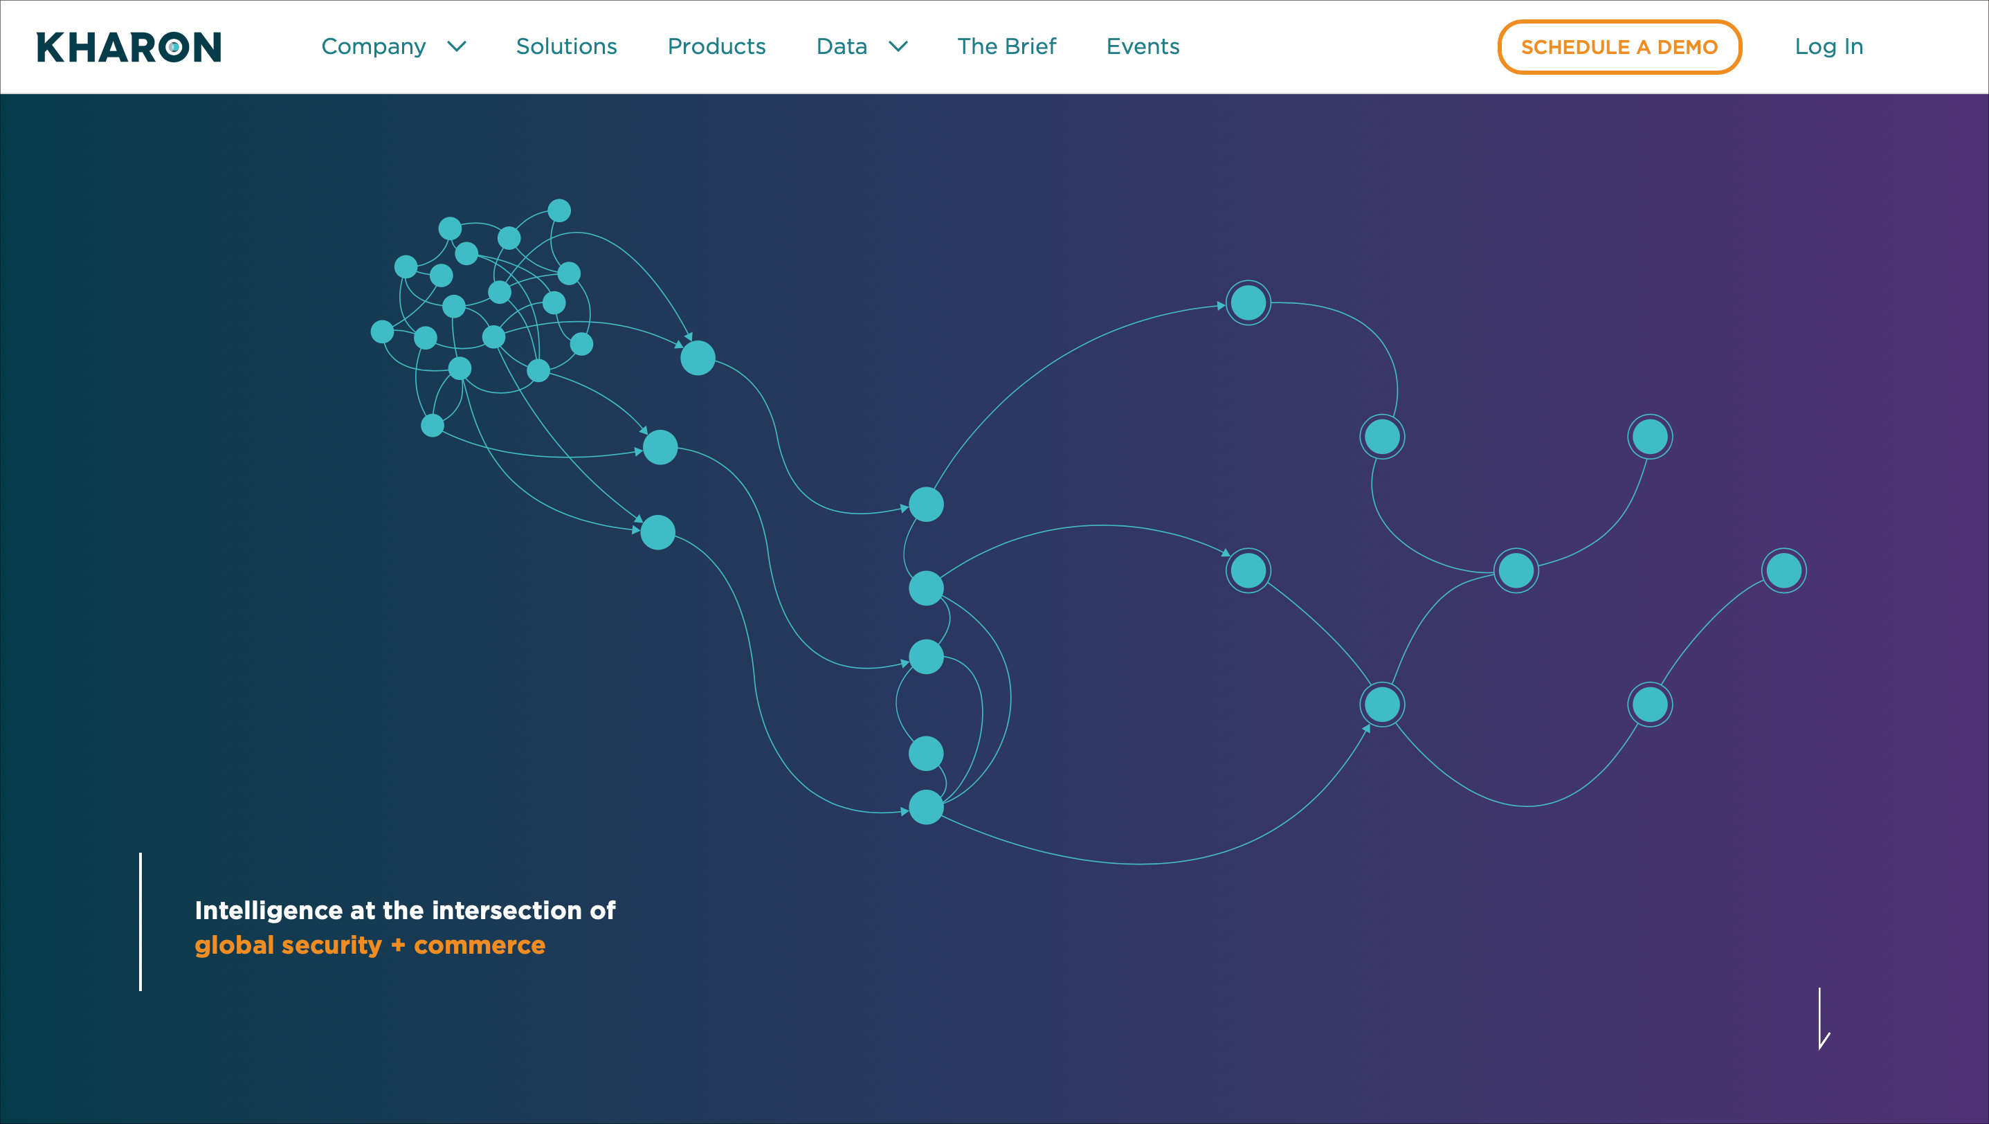The height and width of the screenshot is (1124, 1989).
Task: Click the orange 'global security + commerce' text
Action: click(370, 945)
